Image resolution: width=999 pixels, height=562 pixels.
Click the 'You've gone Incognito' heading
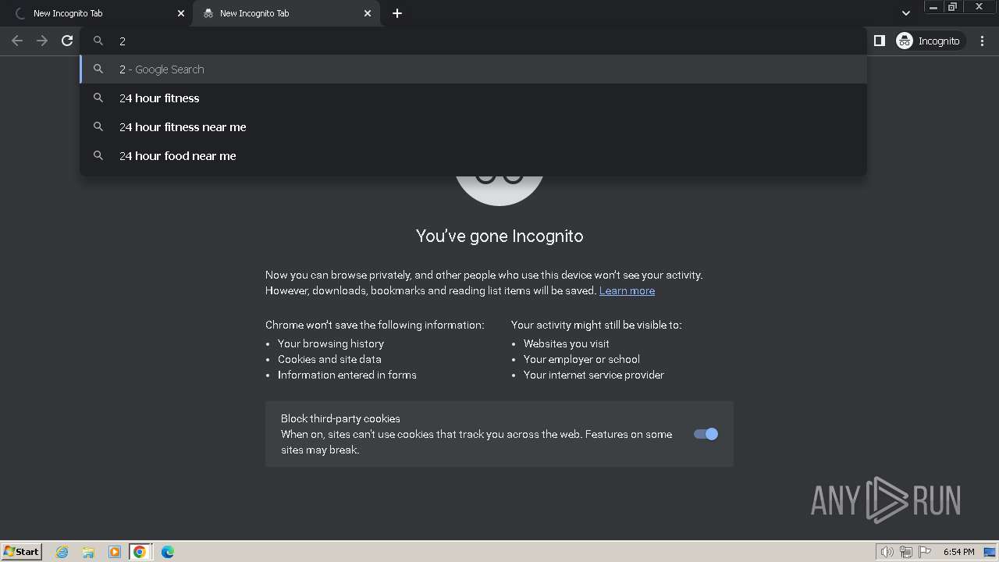[499, 236]
